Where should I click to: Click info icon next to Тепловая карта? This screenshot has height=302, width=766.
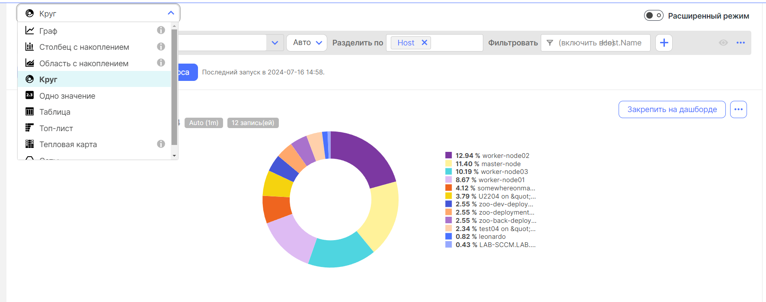click(161, 144)
